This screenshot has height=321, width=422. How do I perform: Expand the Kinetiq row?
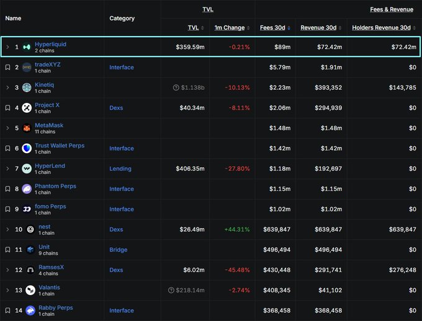coord(7,87)
